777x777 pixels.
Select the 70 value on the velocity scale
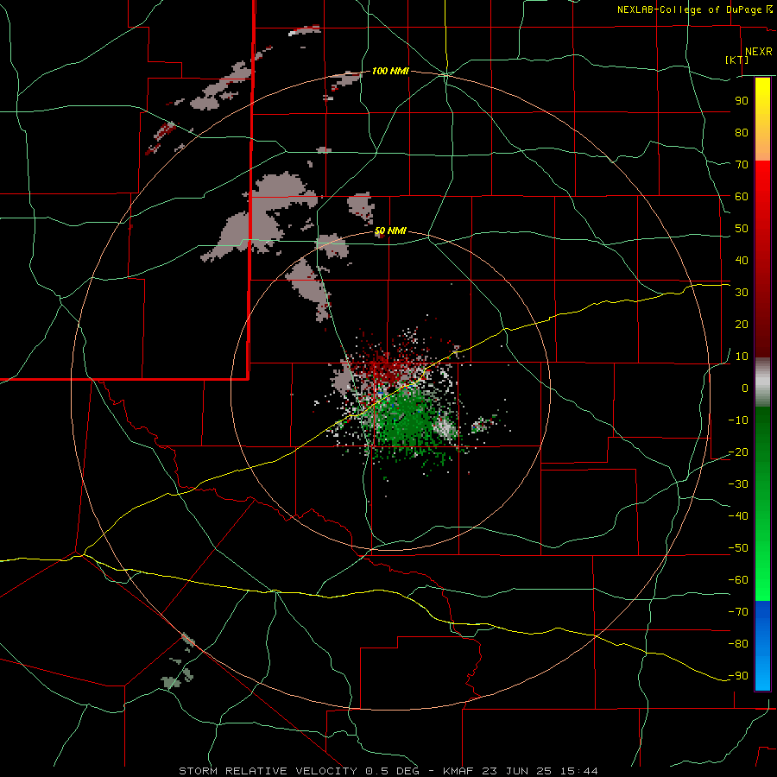(x=742, y=165)
